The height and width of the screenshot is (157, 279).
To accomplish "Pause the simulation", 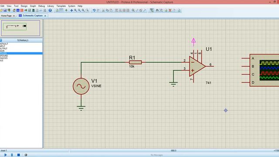I will pos(12,155).
